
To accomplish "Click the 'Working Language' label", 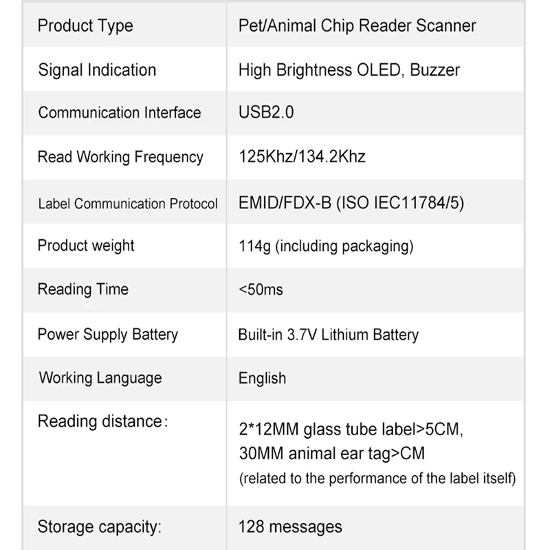I will (100, 377).
